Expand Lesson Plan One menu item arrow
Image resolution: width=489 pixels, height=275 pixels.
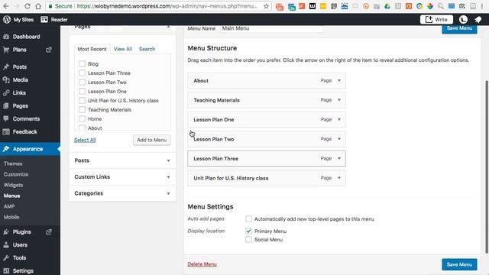(x=339, y=119)
